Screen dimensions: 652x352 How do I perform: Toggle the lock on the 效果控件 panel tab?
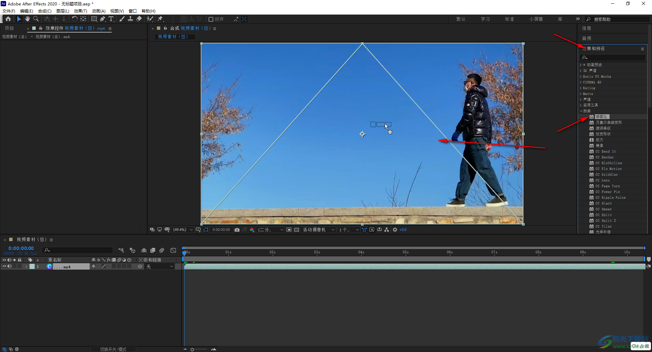41,28
